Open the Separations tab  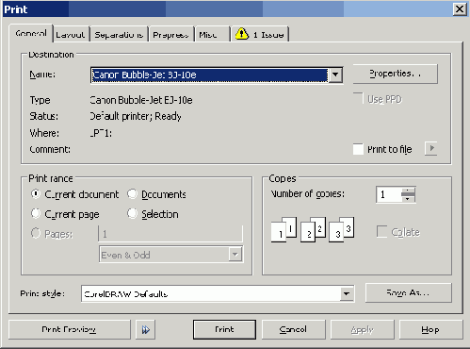tap(119, 34)
